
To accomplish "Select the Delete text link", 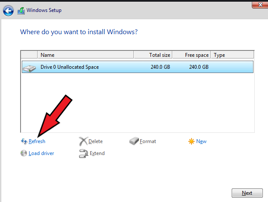I will 95,141.
